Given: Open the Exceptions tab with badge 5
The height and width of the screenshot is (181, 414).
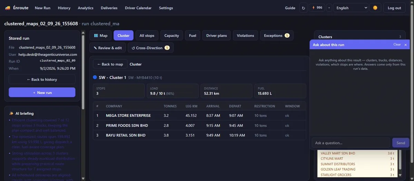Looking at the screenshot, I should 277,35.
